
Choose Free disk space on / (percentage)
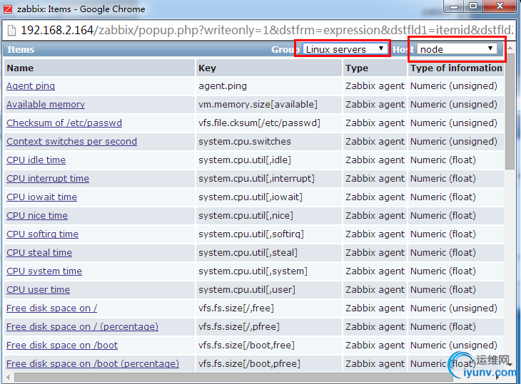click(x=82, y=326)
